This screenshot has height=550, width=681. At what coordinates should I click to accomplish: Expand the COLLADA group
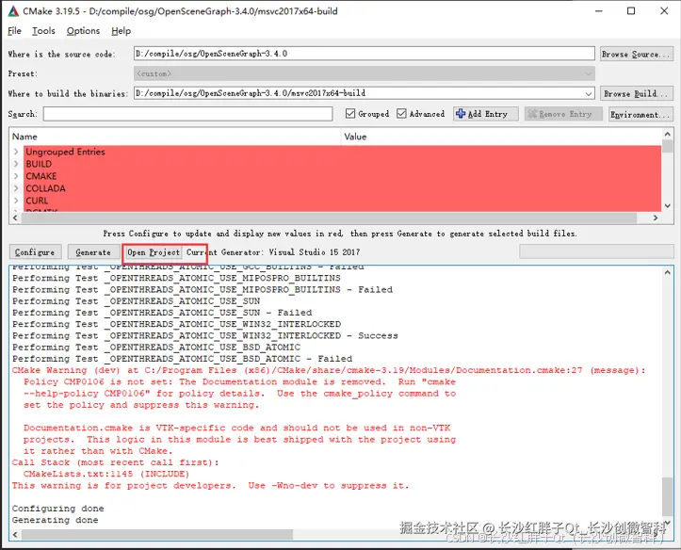16,188
